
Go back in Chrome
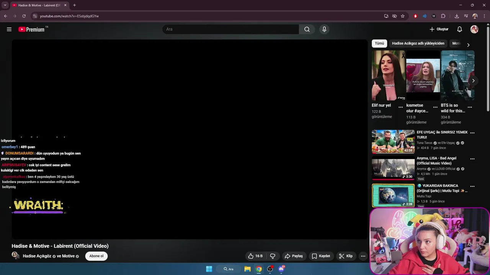pyautogui.click(x=5, y=16)
